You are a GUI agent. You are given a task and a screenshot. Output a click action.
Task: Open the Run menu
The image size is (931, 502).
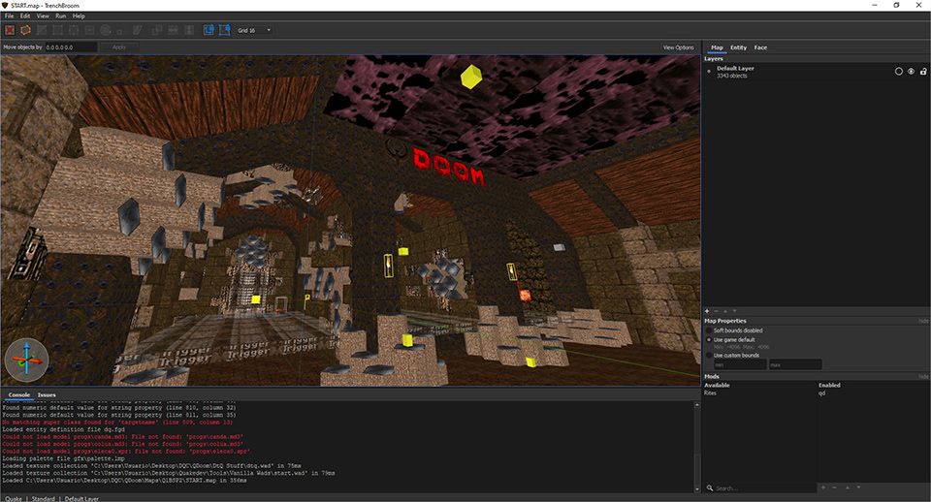point(60,16)
